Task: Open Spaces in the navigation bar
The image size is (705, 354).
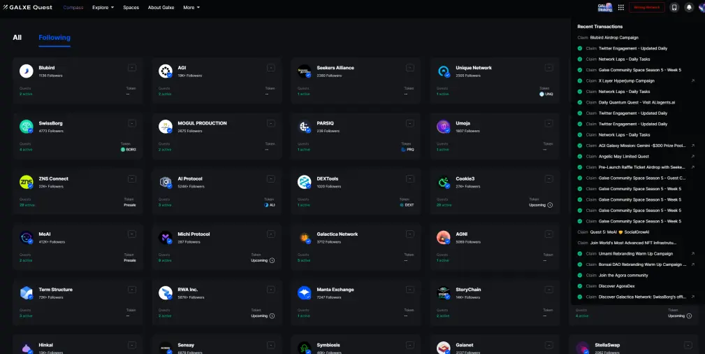Action: [131, 7]
